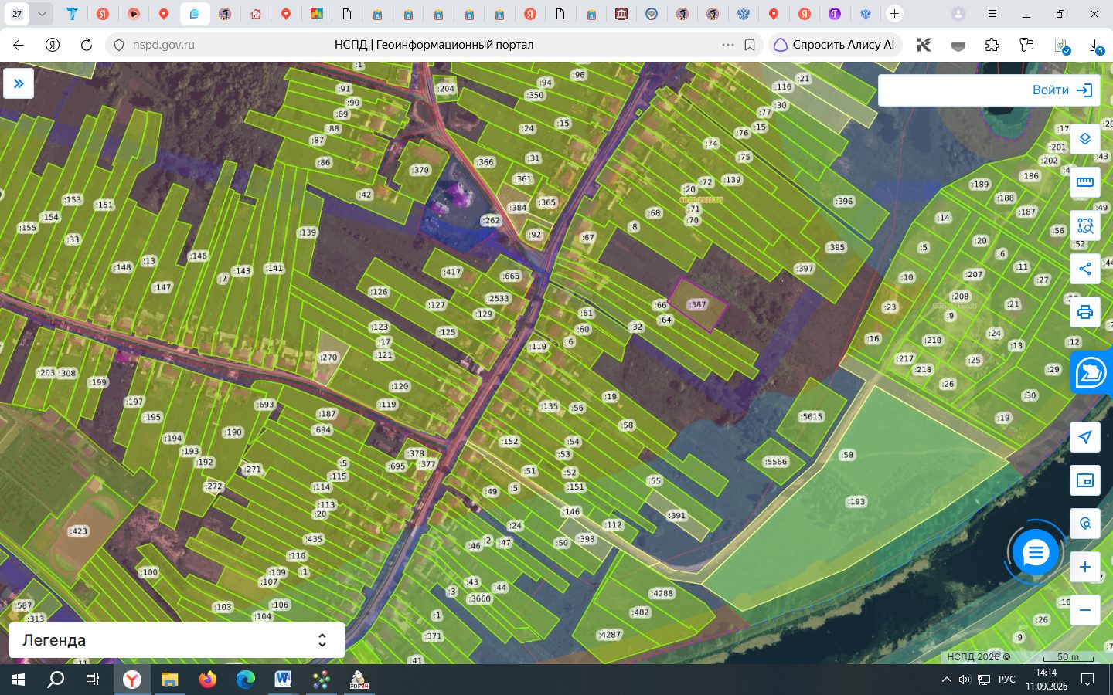Select the parcel labeled 5615
This screenshot has width=1113, height=695.
coord(812,417)
